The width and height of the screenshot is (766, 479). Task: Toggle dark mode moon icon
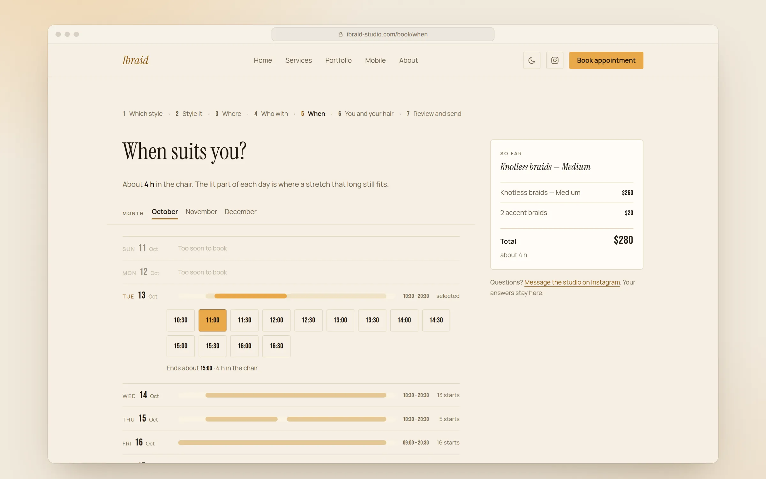coord(532,60)
